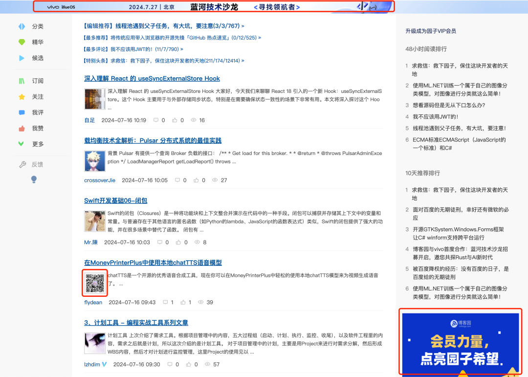Image resolution: width=528 pixels, height=377 pixels.
Task: Open post 在MoneyPrinterPlus中使用本地chatTTS语音模型
Action: [x=153, y=263]
